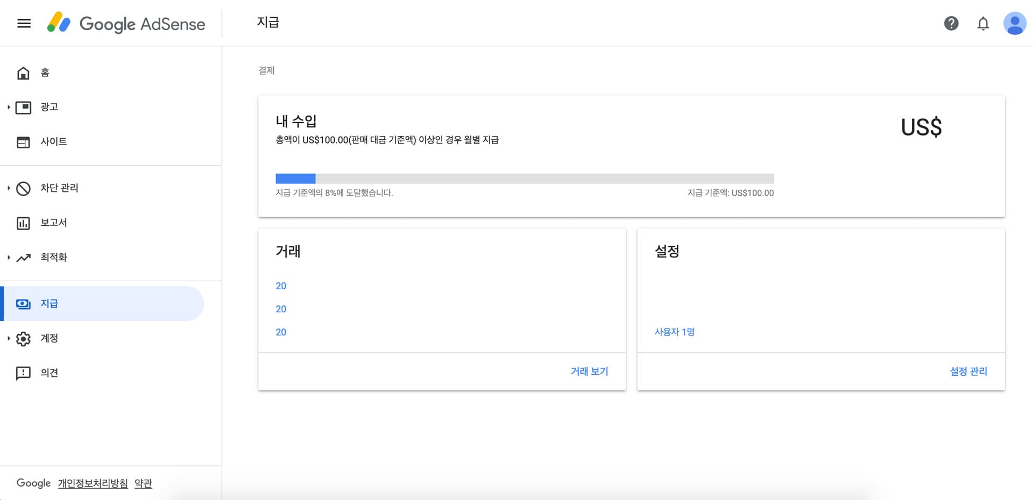This screenshot has width=1033, height=500.
Task: Click '지급 기준액의 8%에 도달했습니다.' text
Action: coord(334,192)
